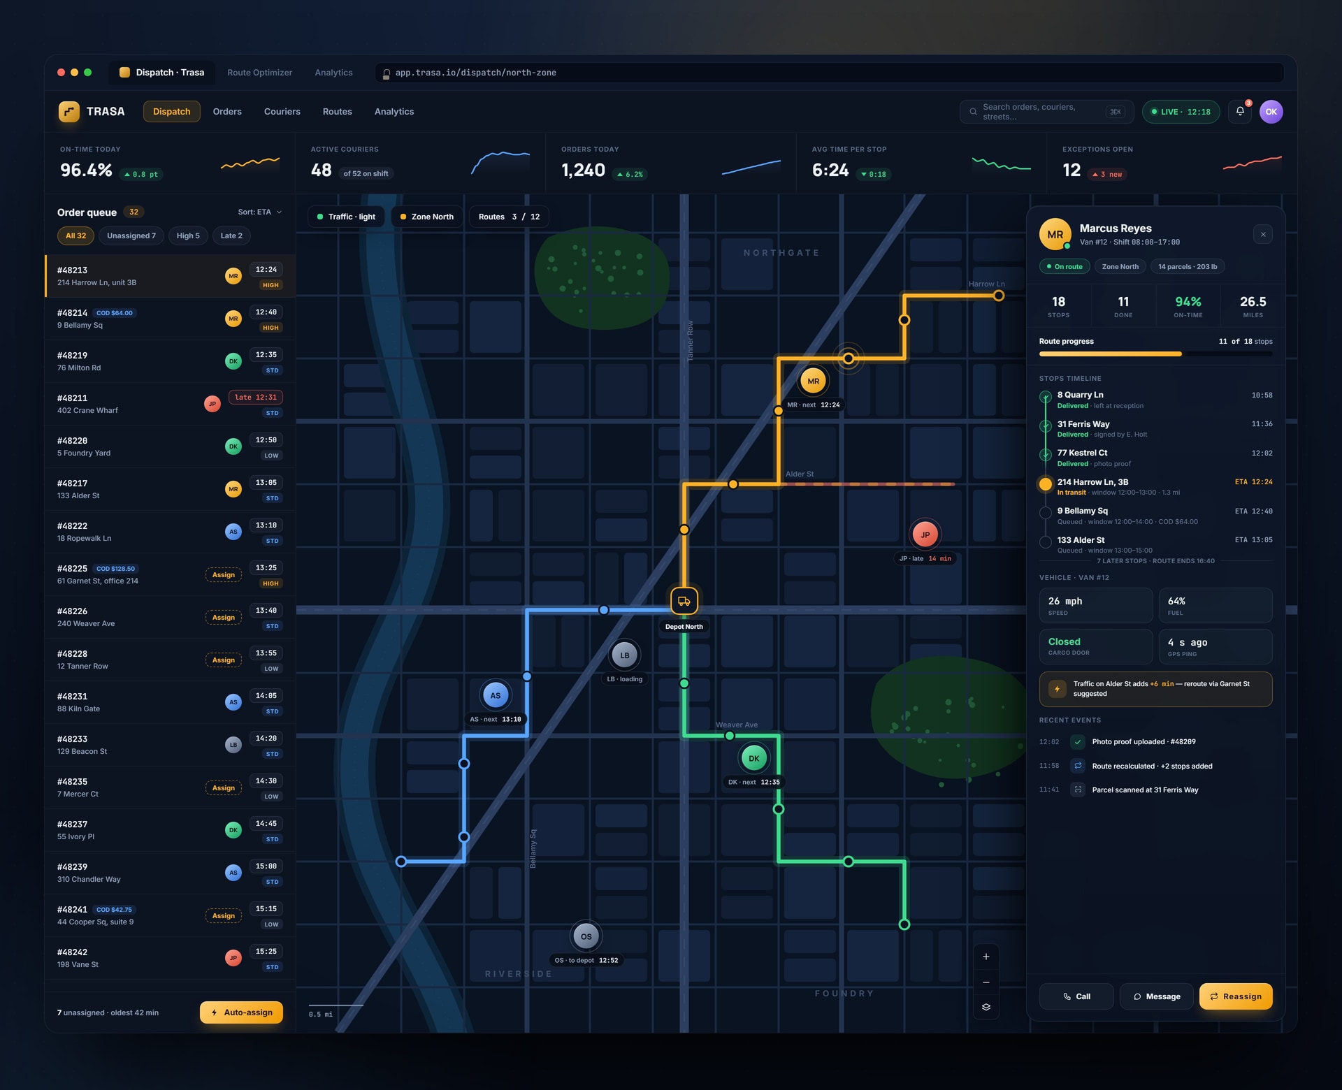Select the OS courier marker on map
Screen dimensions: 1342x1090
point(586,936)
